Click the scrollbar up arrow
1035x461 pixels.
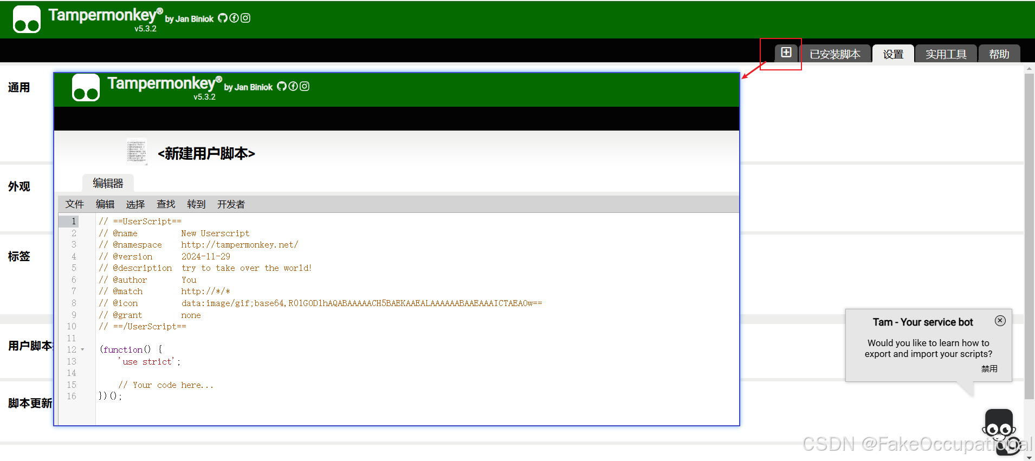point(1030,69)
